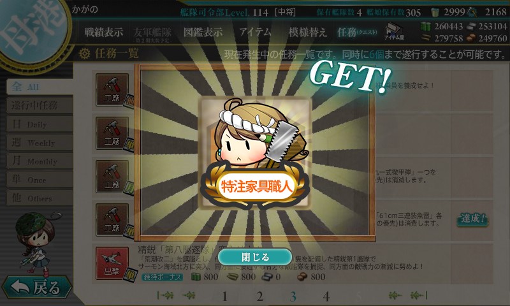Filter quests by Monthly
The width and height of the screenshot is (510, 306).
[39, 161]
